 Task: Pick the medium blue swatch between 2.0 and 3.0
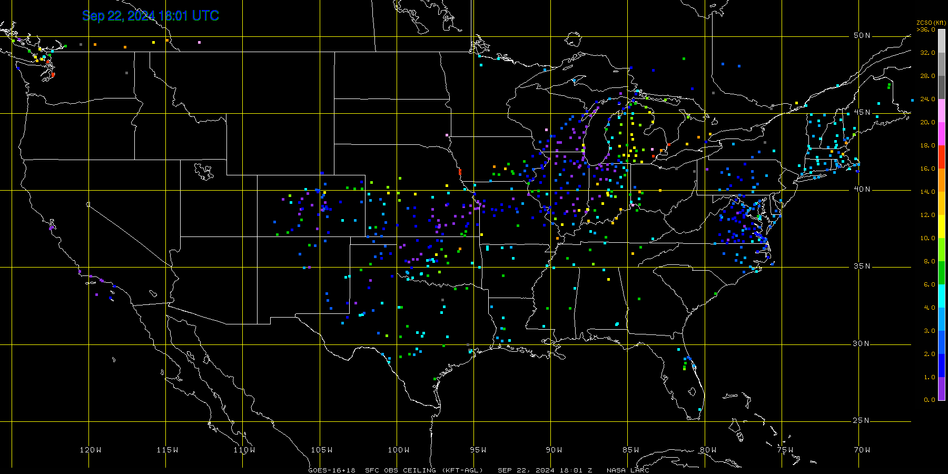click(942, 342)
